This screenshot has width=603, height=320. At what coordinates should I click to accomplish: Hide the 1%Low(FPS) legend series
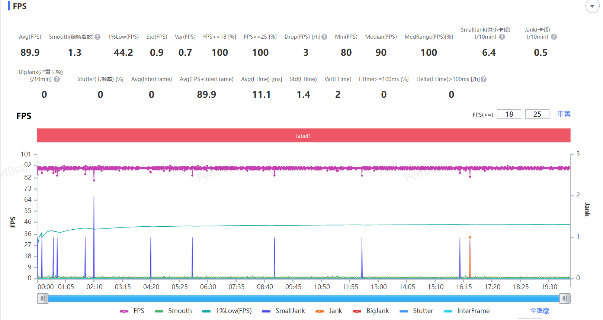tap(227, 311)
